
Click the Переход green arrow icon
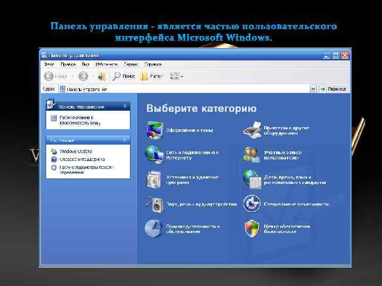(x=323, y=89)
